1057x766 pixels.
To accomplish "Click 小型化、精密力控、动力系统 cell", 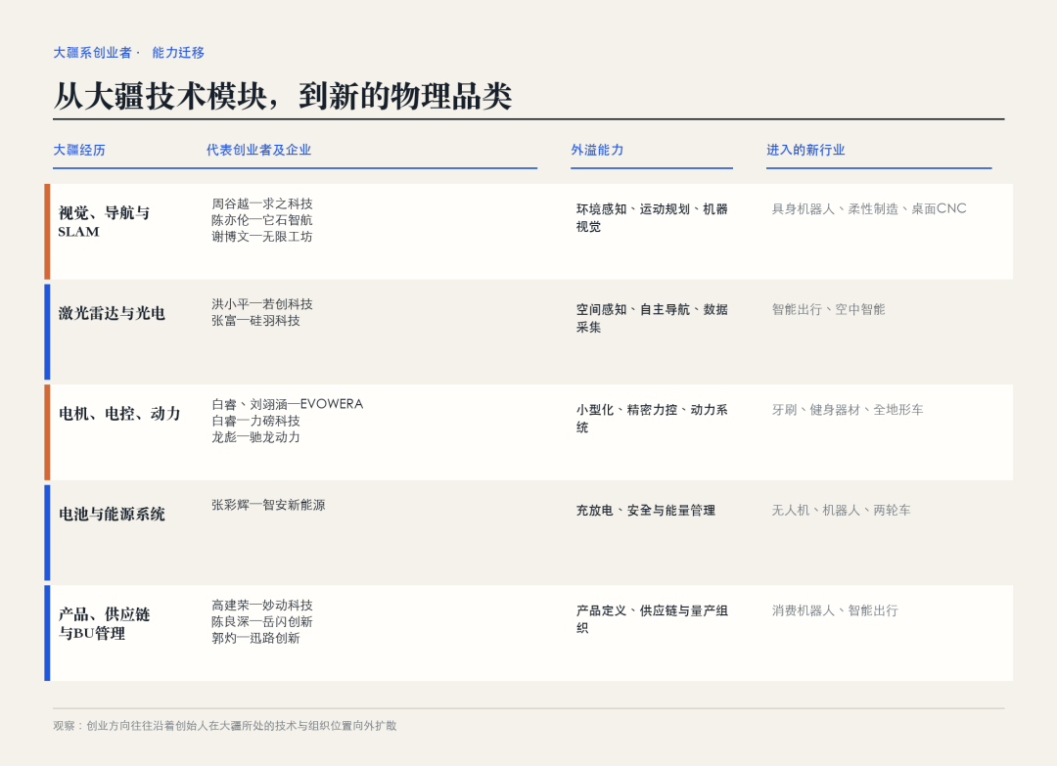I will (652, 419).
